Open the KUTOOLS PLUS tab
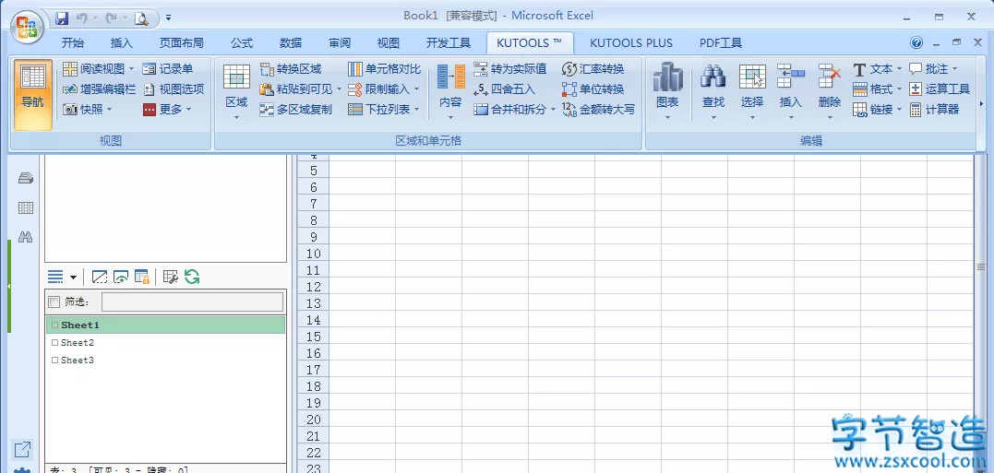 (630, 43)
